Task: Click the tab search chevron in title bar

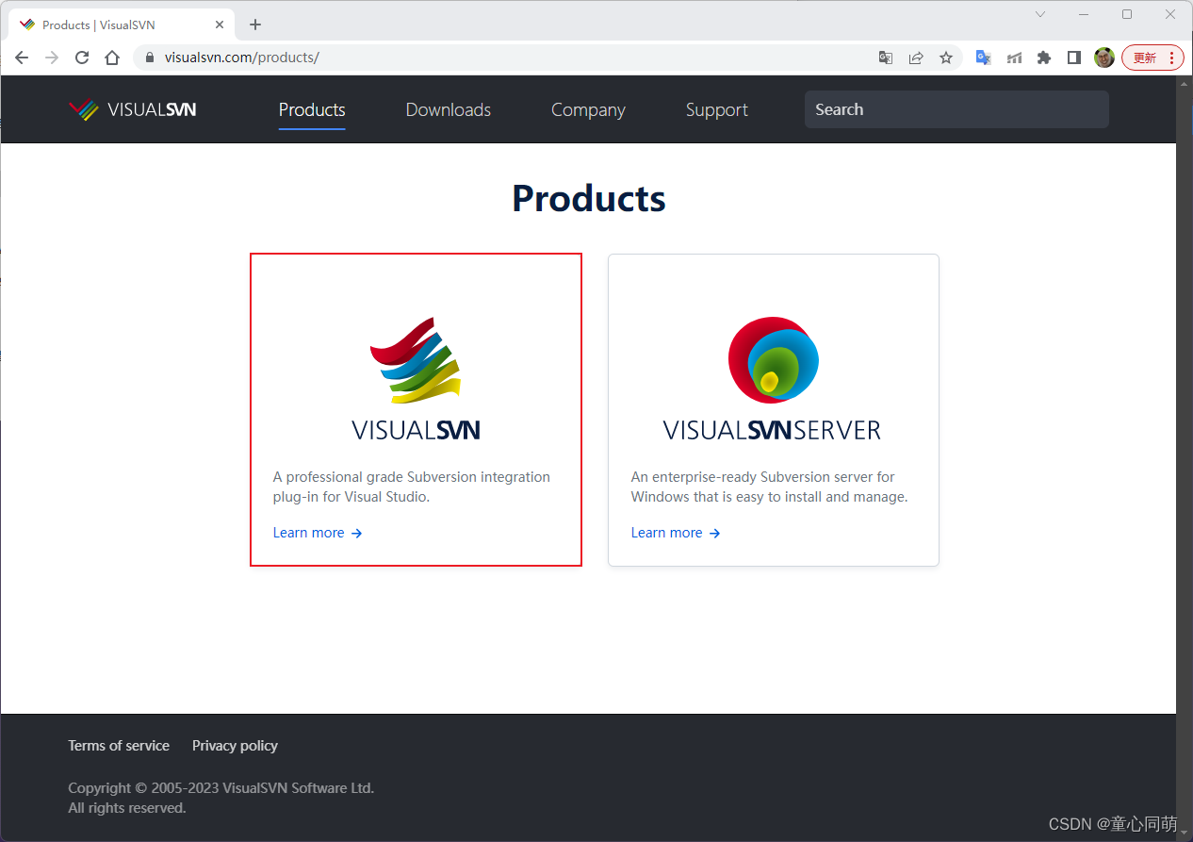Action: [1040, 14]
